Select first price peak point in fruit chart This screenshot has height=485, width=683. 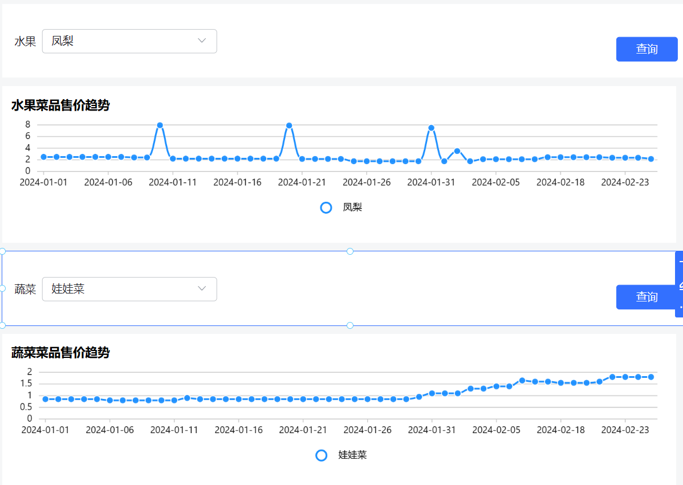click(160, 125)
